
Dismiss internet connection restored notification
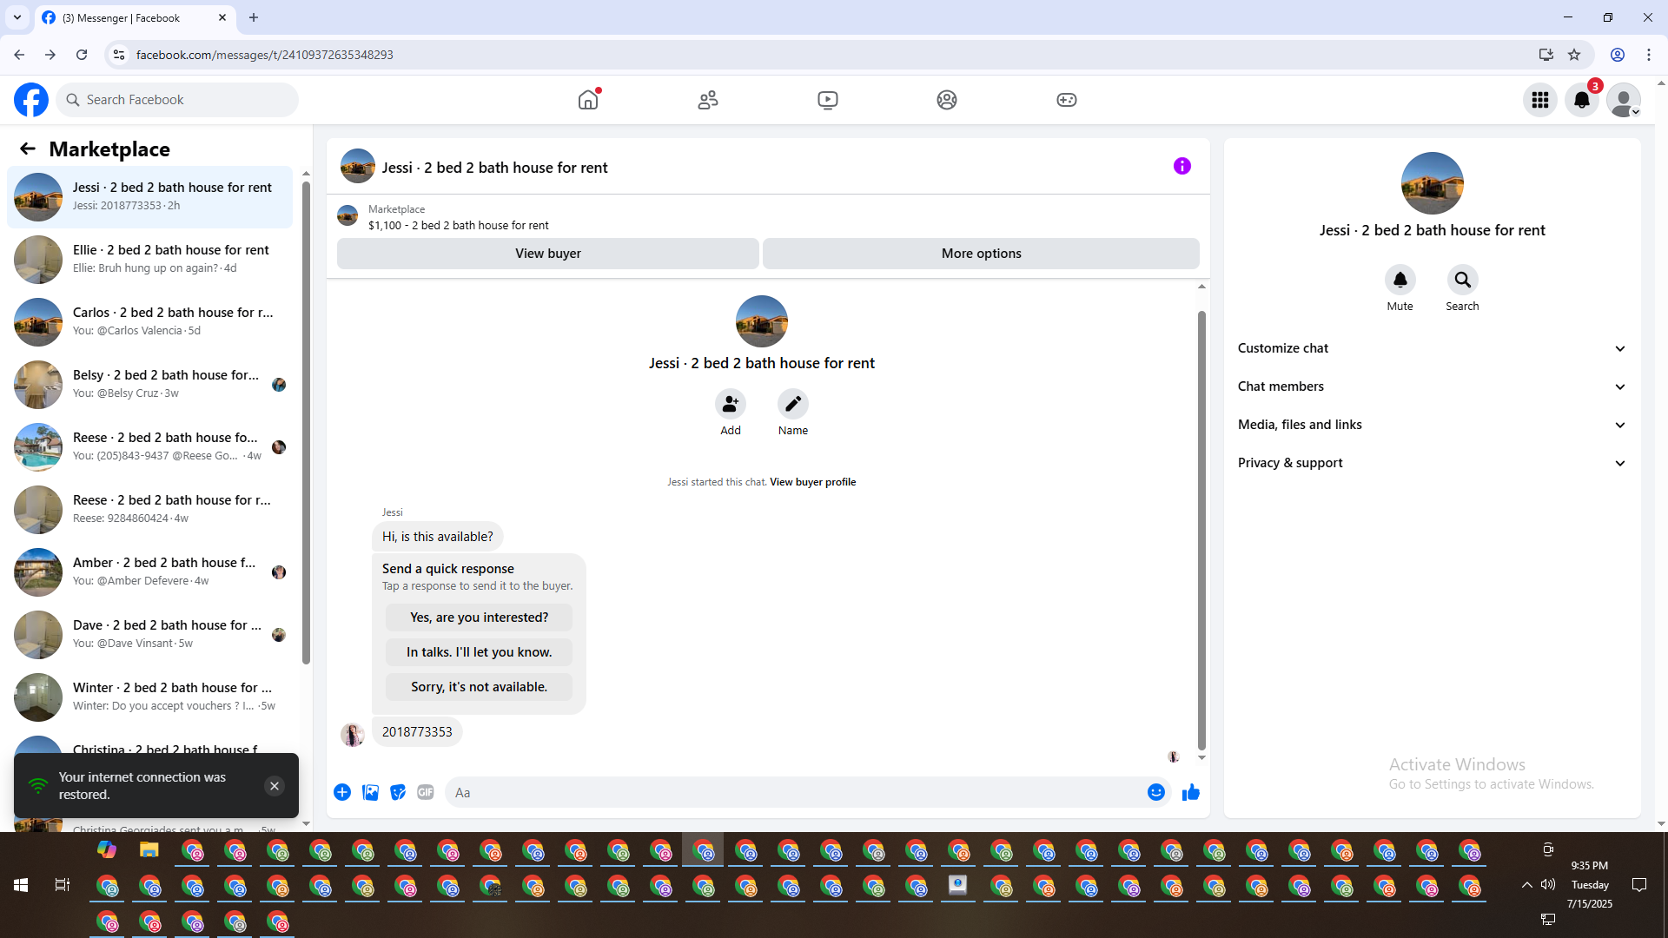tap(274, 786)
